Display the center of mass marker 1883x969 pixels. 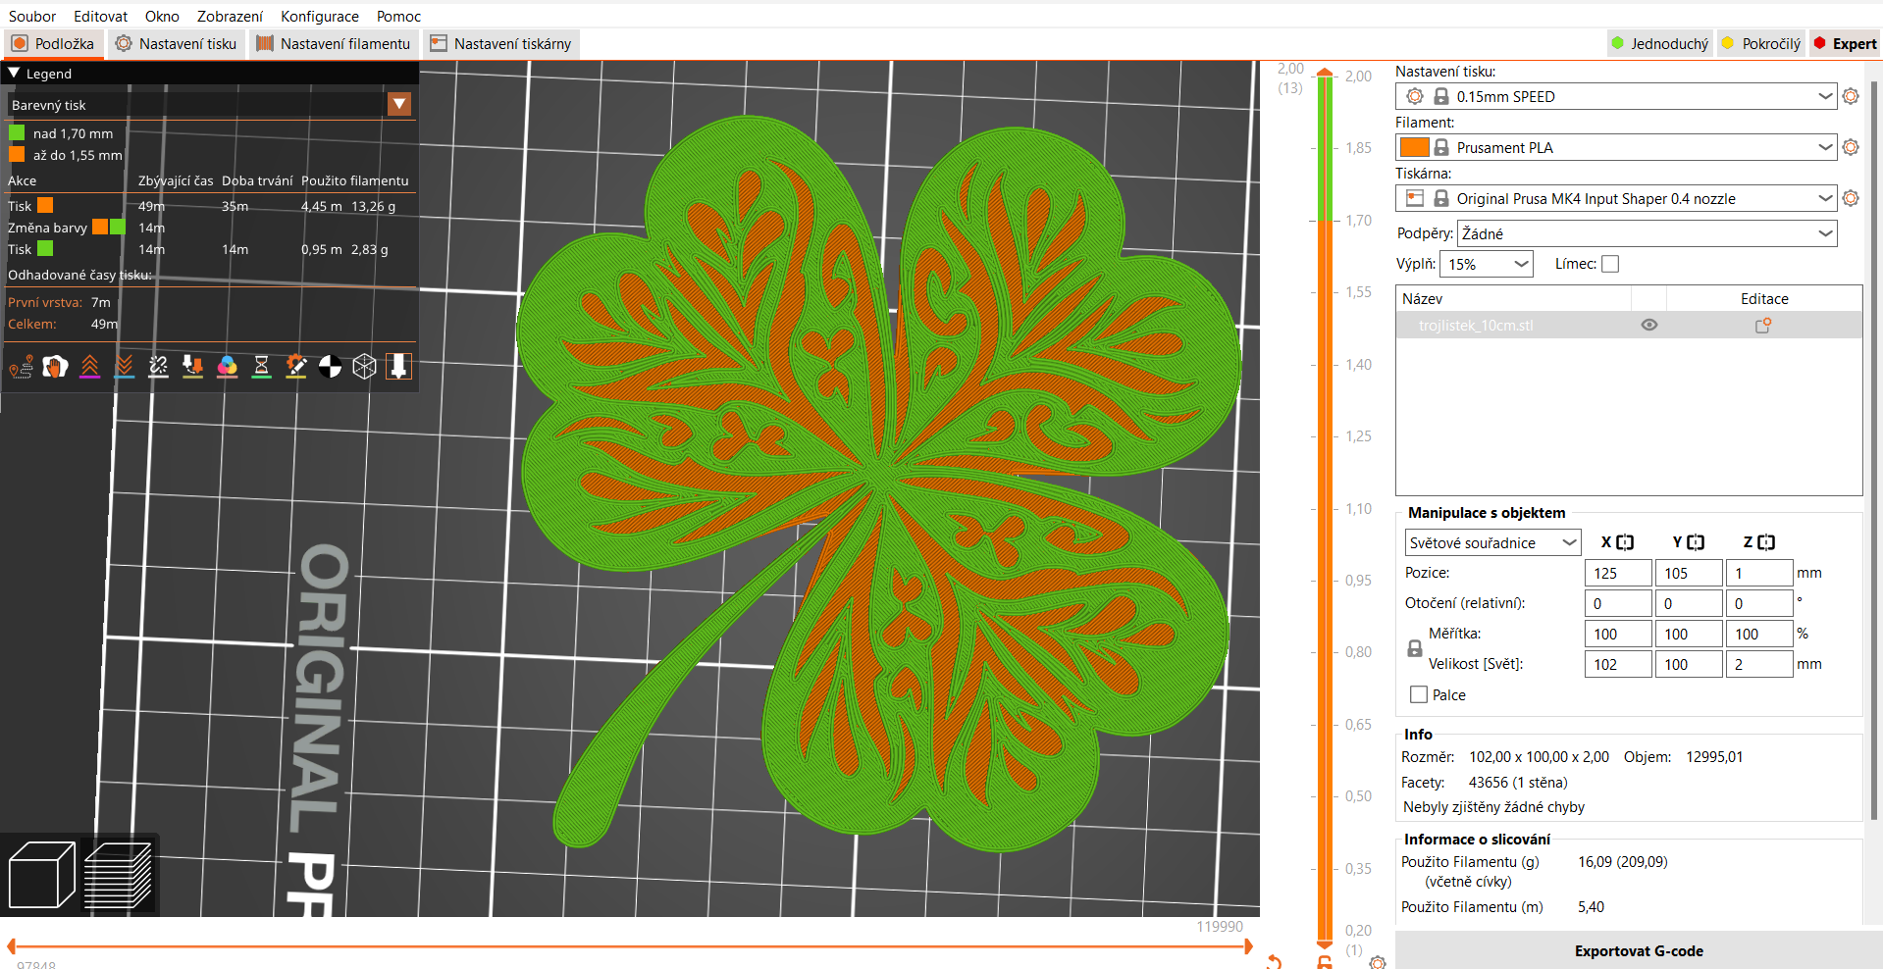click(x=330, y=366)
